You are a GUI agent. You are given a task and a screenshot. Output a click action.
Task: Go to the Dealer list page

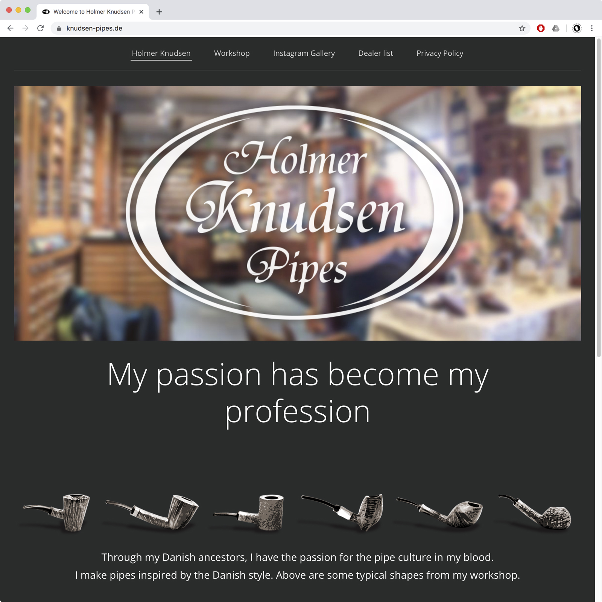coord(375,53)
